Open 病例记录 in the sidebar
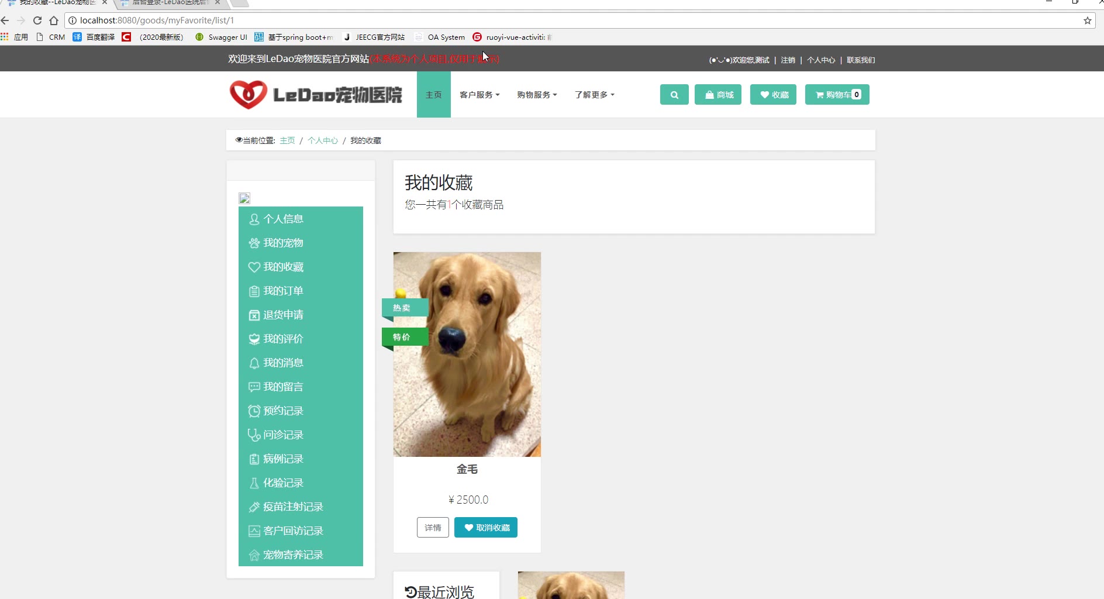Image resolution: width=1104 pixels, height=599 pixels. [x=301, y=459]
